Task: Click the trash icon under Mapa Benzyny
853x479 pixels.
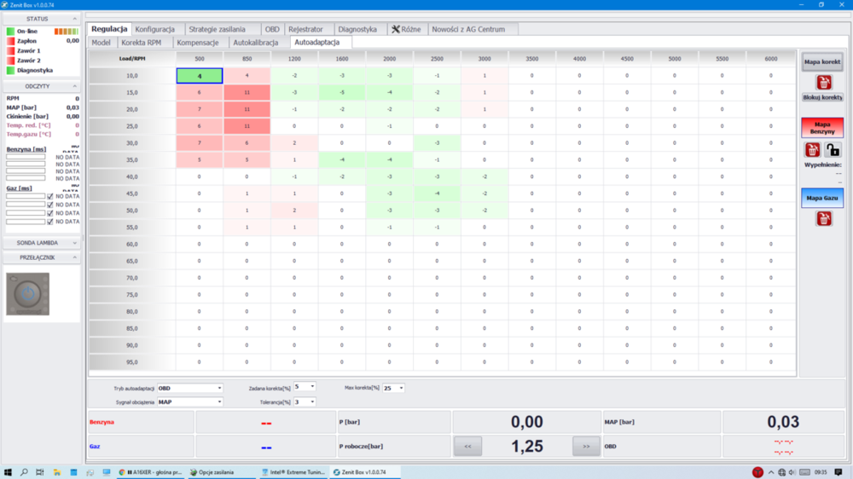Action: (x=813, y=150)
